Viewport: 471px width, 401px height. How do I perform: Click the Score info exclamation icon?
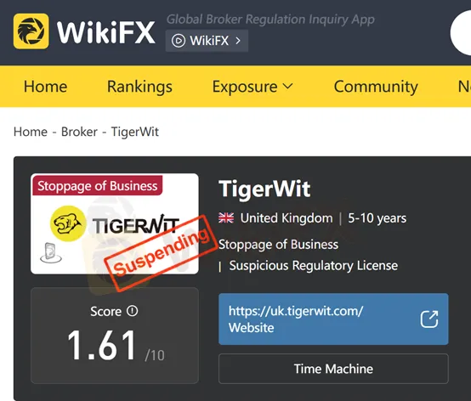pyautogui.click(x=132, y=311)
